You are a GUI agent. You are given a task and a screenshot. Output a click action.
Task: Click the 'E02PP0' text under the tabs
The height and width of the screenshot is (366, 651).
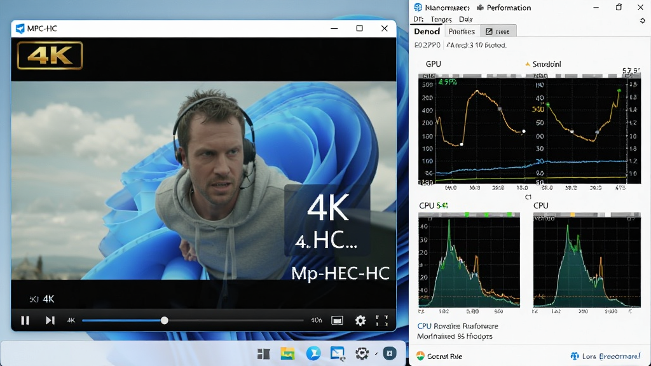coord(427,45)
